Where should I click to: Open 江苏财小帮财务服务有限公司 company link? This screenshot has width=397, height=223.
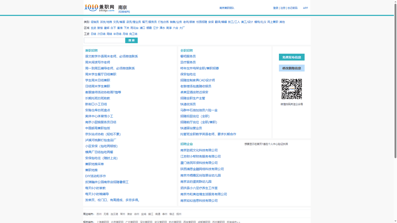200,156
